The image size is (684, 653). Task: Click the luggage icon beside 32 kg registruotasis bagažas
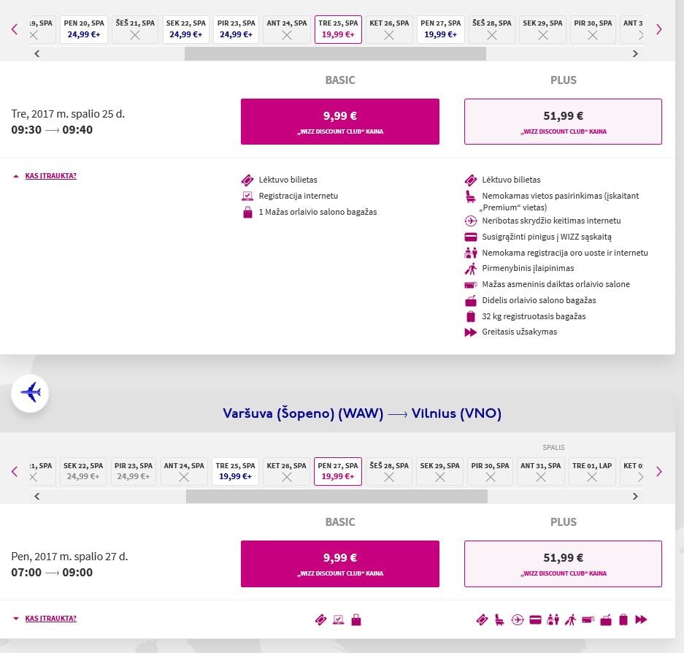click(471, 316)
